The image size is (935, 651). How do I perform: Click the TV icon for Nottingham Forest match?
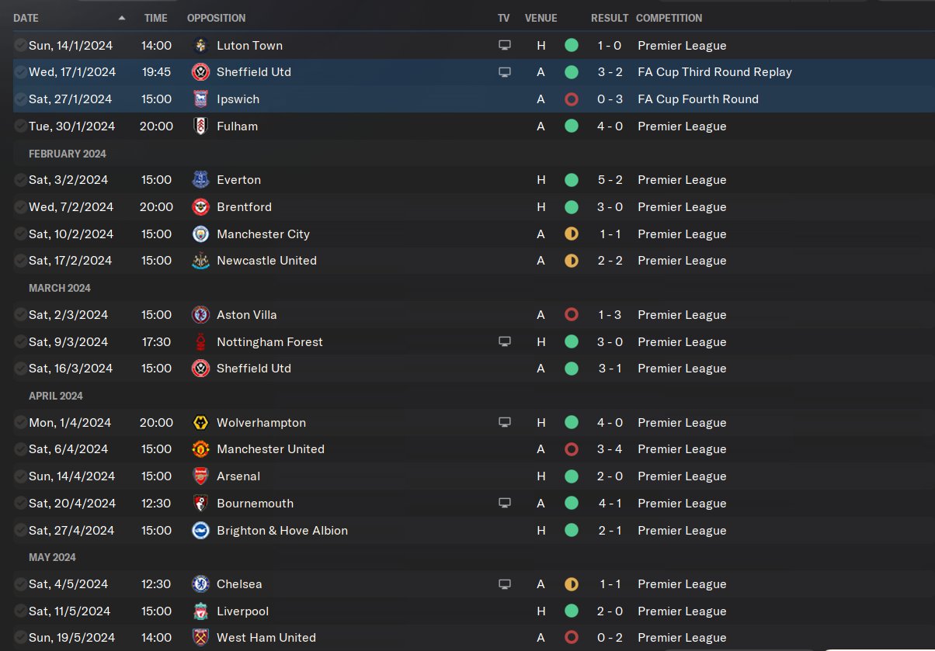(x=505, y=341)
